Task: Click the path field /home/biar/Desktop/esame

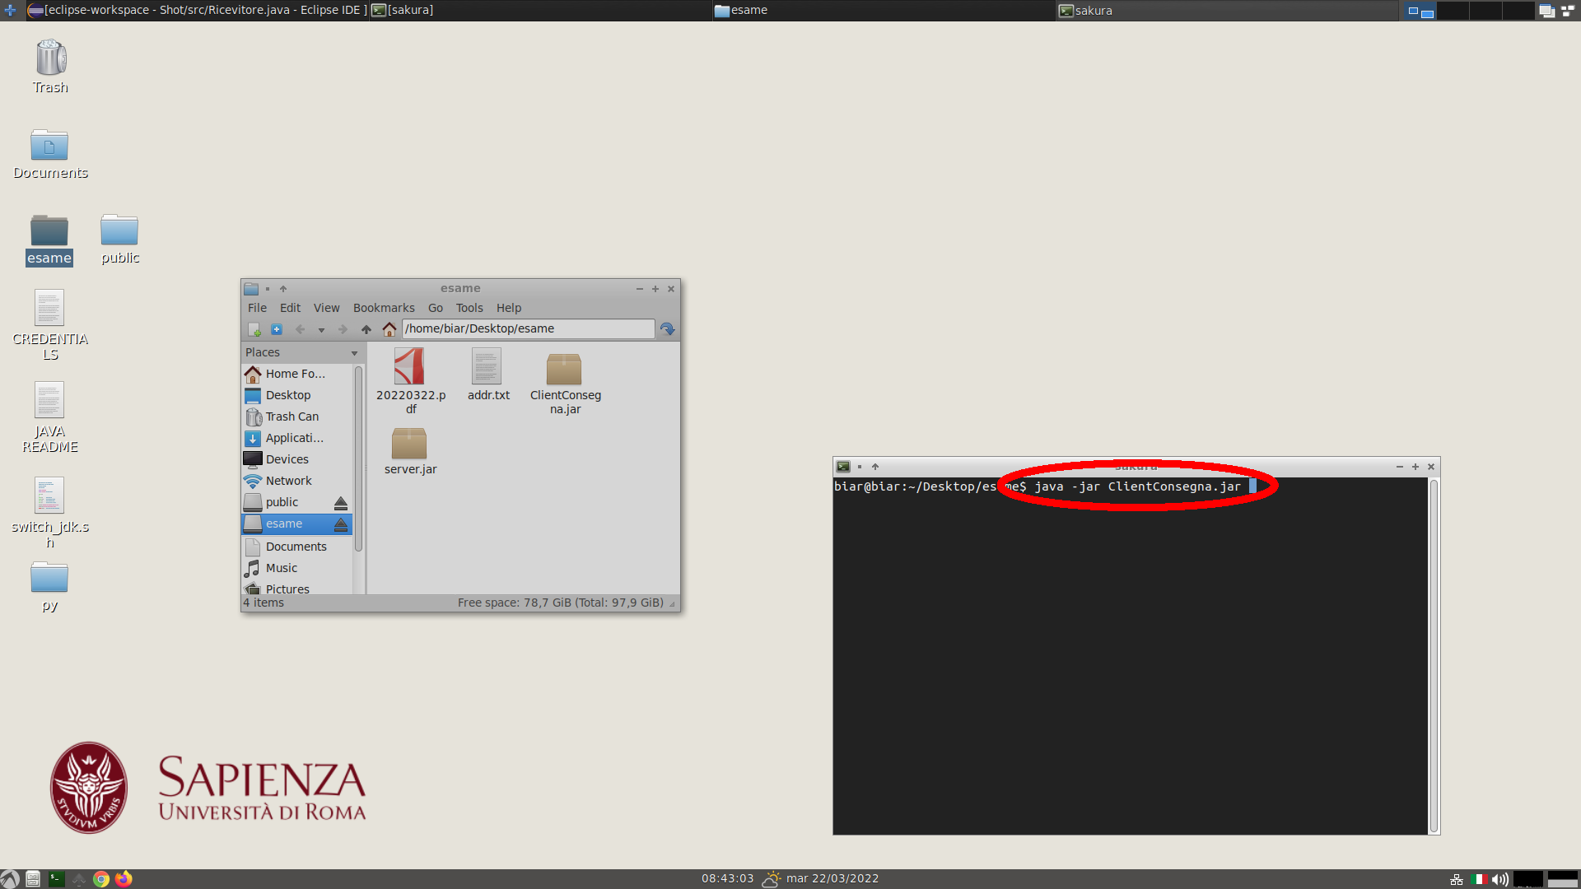Action: pyautogui.click(x=527, y=328)
